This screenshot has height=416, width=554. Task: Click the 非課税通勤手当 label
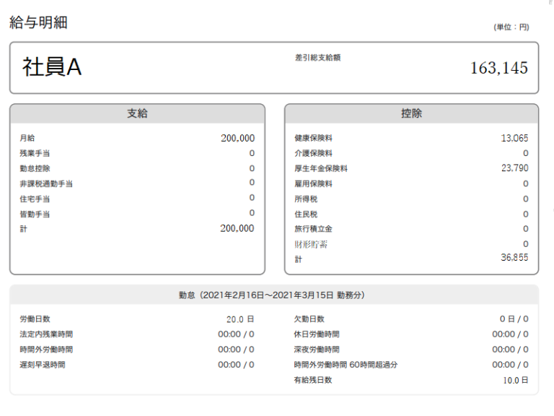pos(46,183)
